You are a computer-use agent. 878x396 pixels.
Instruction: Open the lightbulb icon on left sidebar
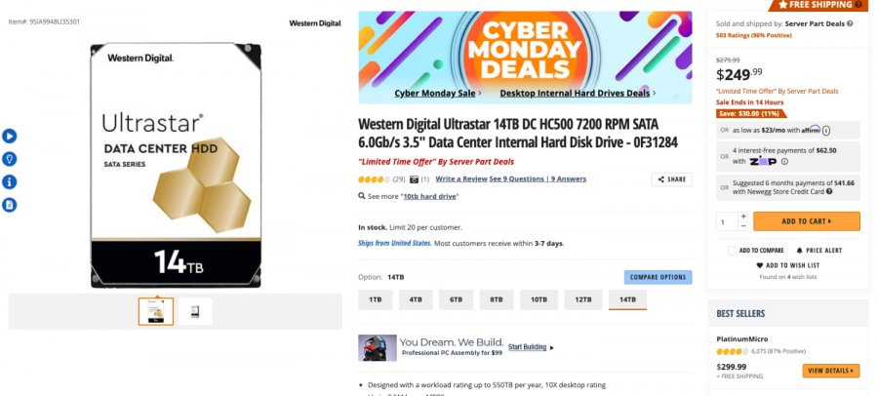9,159
